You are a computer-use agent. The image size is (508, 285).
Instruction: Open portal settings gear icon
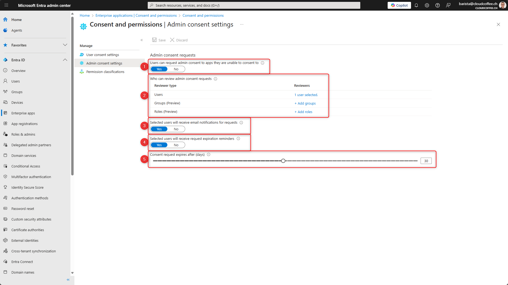tap(427, 5)
